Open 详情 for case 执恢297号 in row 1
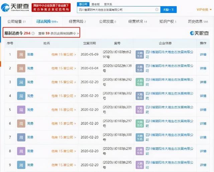Screen dimensions: 214x172 click(x=203, y=54)
